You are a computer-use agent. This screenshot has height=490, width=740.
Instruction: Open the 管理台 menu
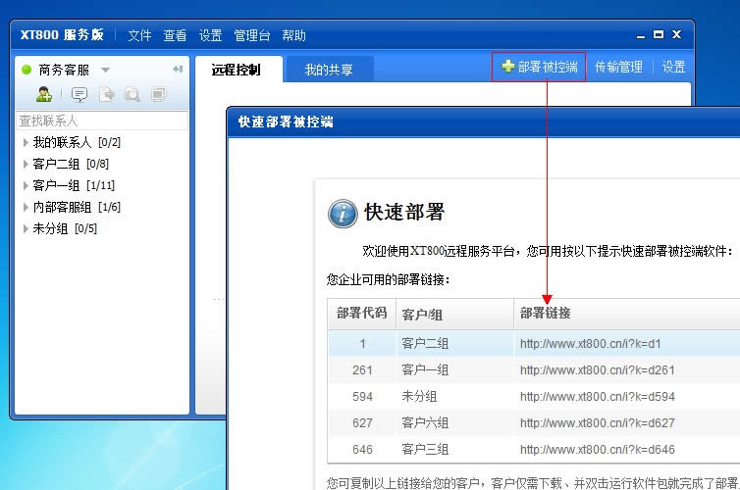pos(252,35)
